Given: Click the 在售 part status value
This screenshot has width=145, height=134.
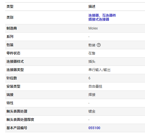Looking at the screenshot, I should click(x=92, y=53).
